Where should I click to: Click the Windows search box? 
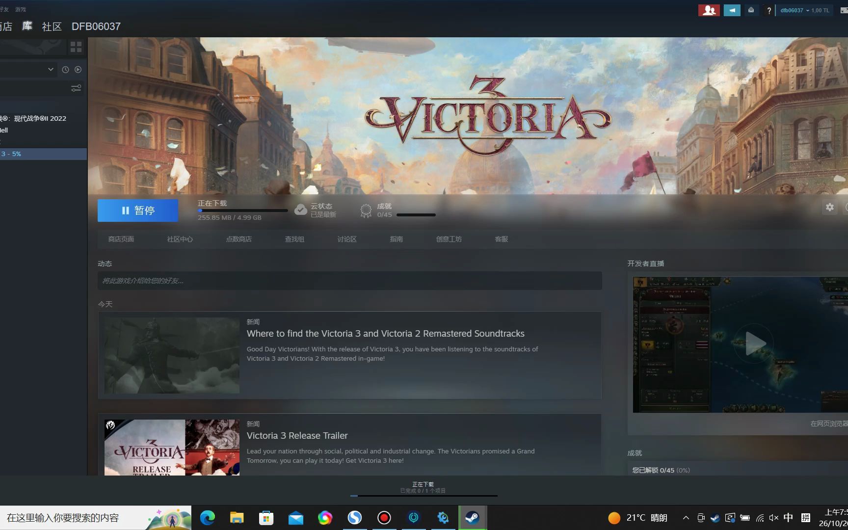96,518
